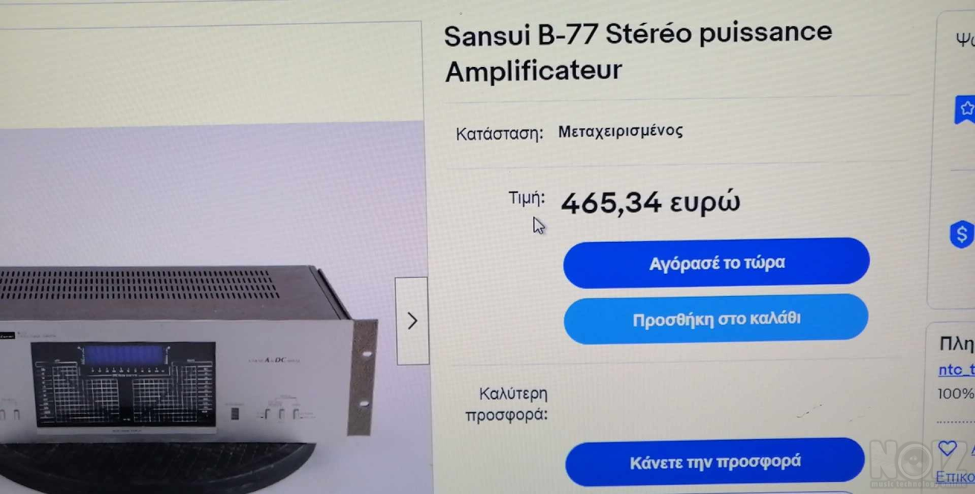Click 'Αγόρασέ το τώρα' buy now button
Viewport: 975px width, 494px height.
tap(716, 263)
